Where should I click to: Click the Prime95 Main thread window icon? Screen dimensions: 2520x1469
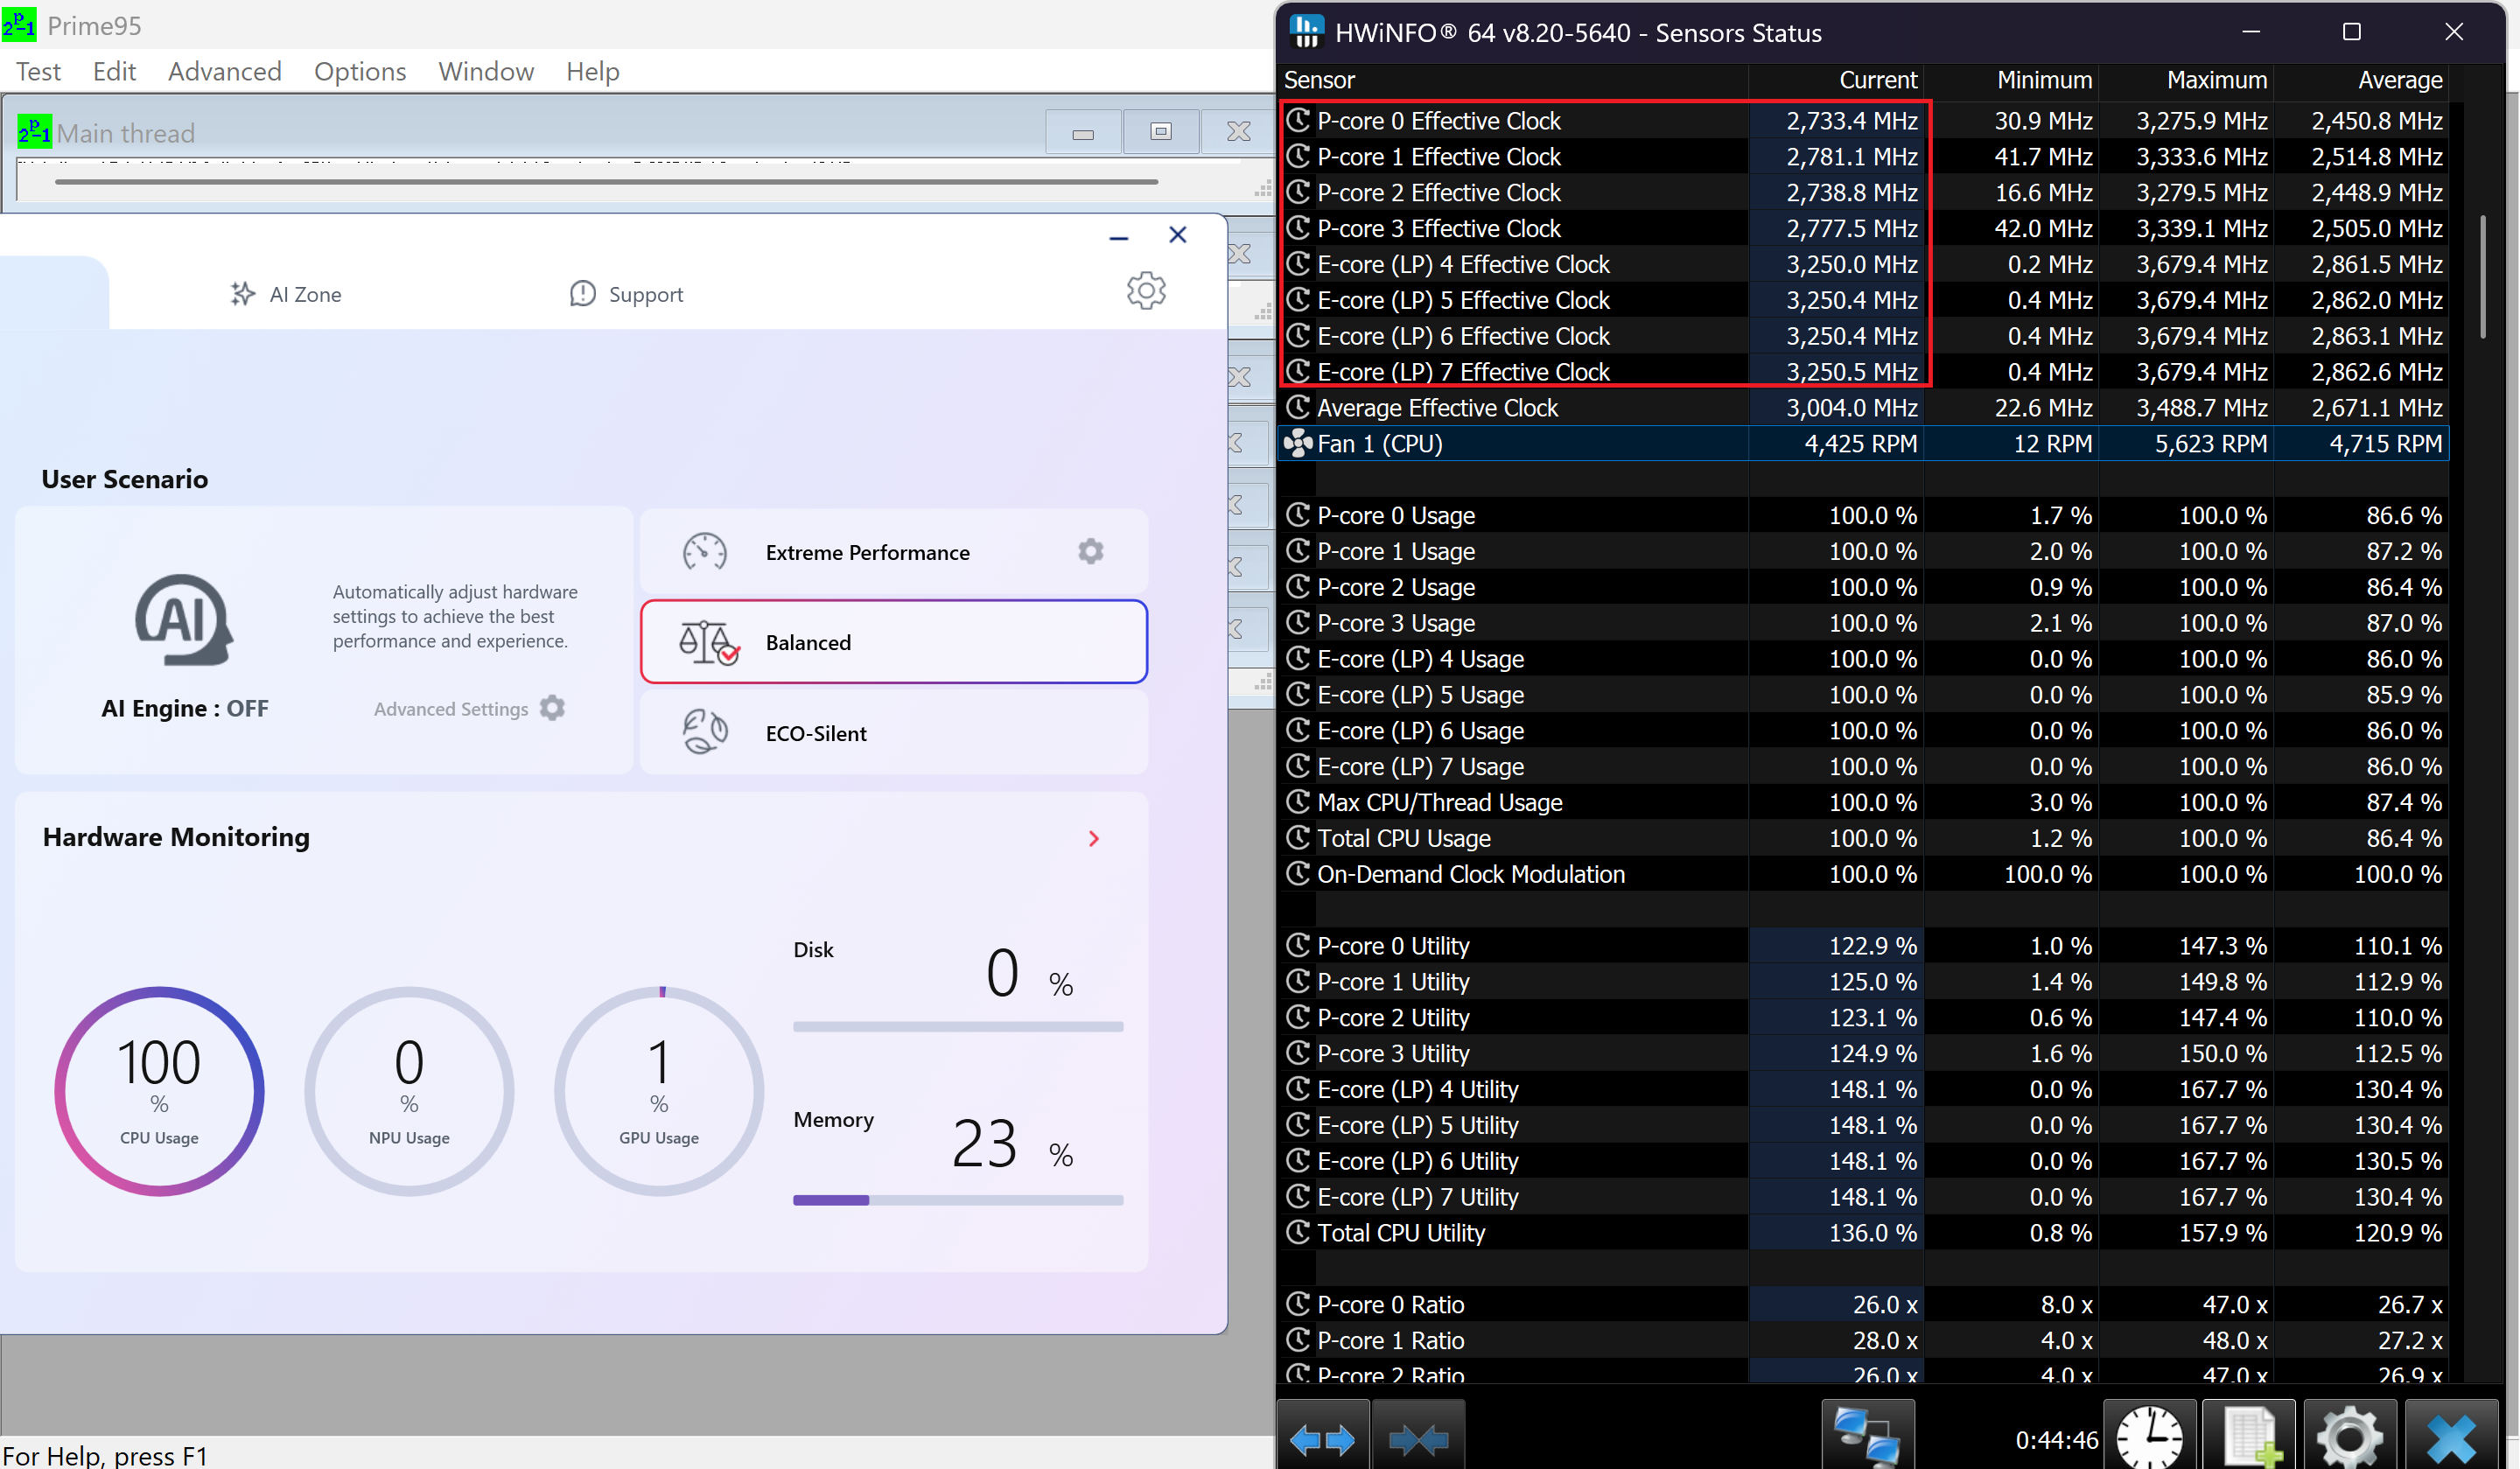tap(35, 131)
